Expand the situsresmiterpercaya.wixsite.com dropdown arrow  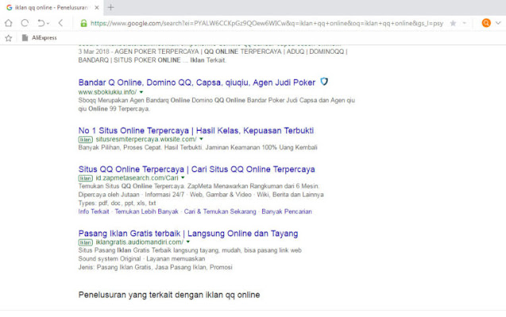pos(202,139)
